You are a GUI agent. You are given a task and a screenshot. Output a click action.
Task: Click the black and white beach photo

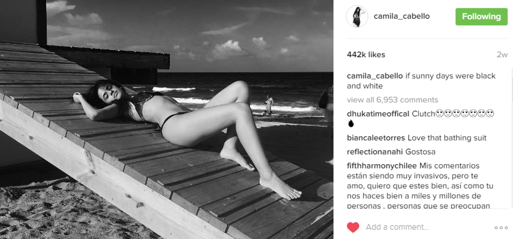point(166,120)
